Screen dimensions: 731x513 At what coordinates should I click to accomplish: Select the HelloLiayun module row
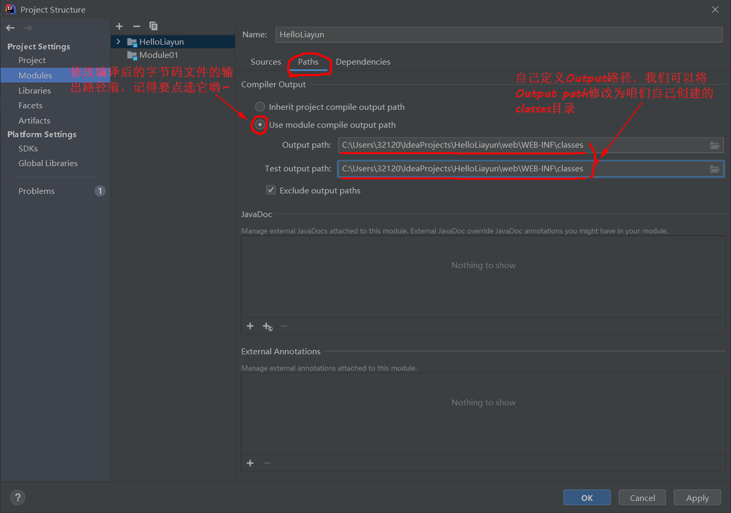(x=173, y=42)
